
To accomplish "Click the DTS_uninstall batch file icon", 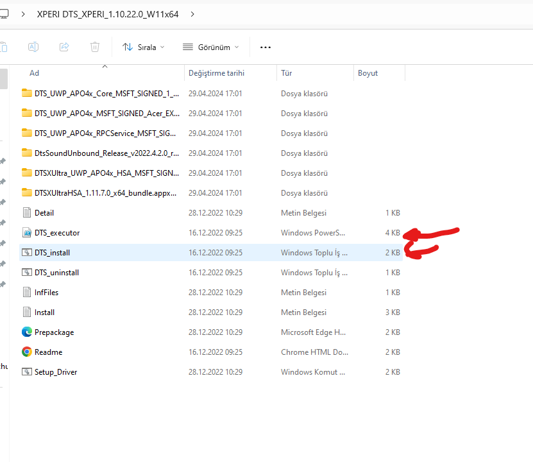I will pos(27,272).
